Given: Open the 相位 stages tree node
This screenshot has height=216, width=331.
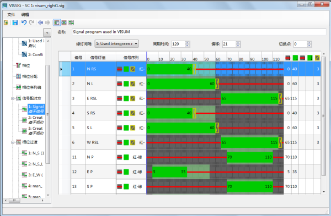Looking at the screenshot, I should tap(23, 65).
